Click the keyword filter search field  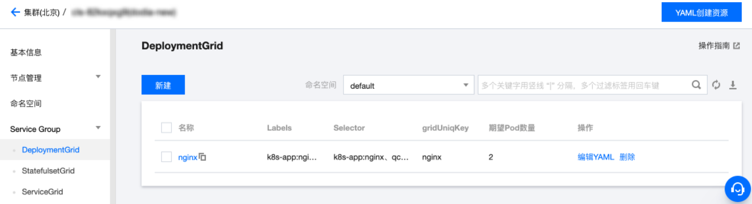(585, 85)
